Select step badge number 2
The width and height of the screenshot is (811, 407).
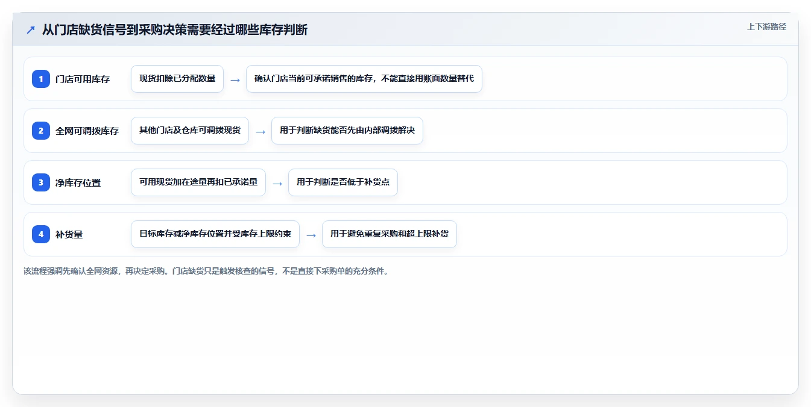(x=41, y=131)
